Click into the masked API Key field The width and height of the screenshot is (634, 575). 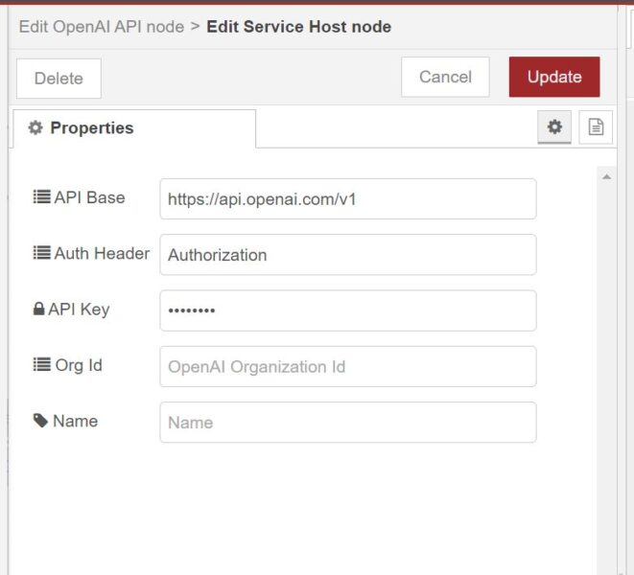click(347, 310)
